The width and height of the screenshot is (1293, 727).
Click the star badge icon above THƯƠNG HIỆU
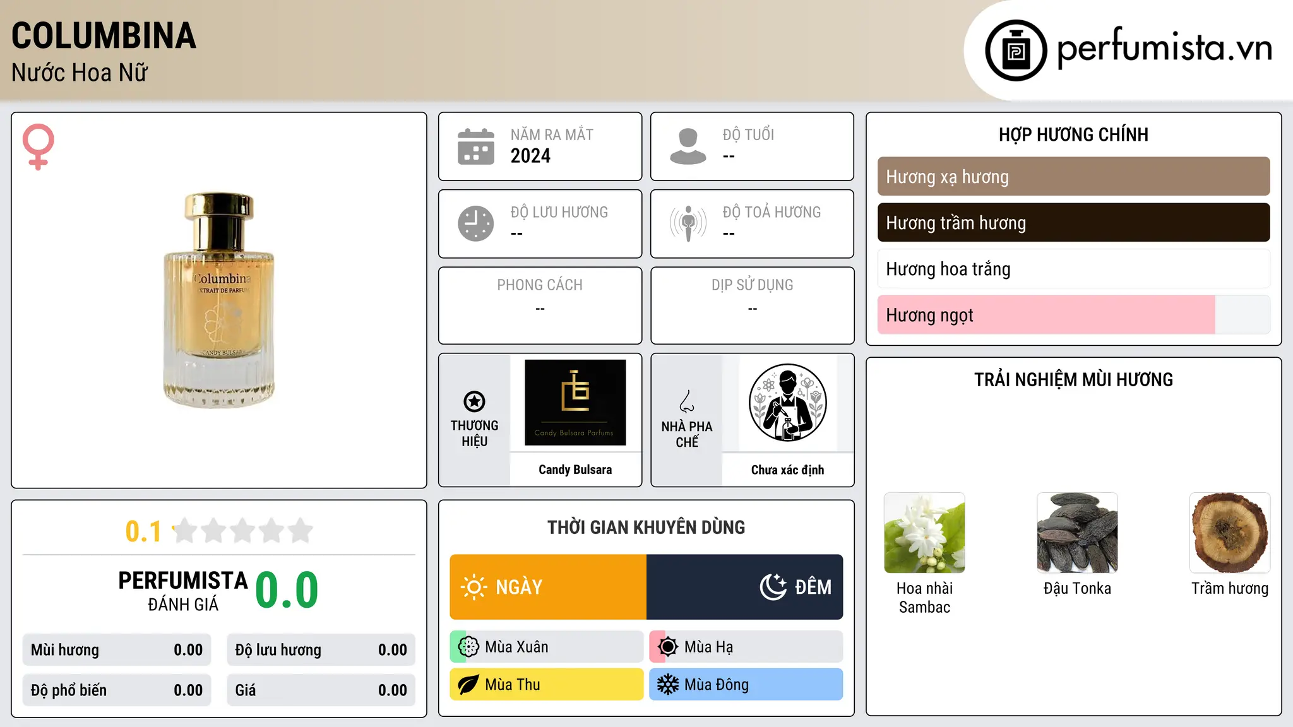click(474, 401)
